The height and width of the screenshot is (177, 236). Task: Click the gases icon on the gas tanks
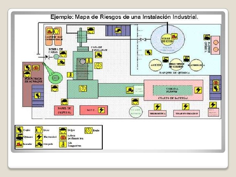(56, 32)
